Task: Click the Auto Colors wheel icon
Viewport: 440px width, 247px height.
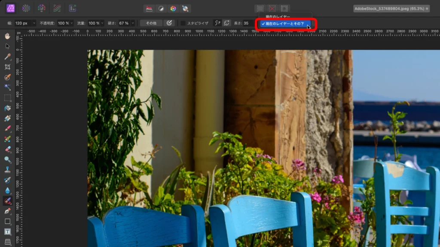Action: tap(173, 8)
